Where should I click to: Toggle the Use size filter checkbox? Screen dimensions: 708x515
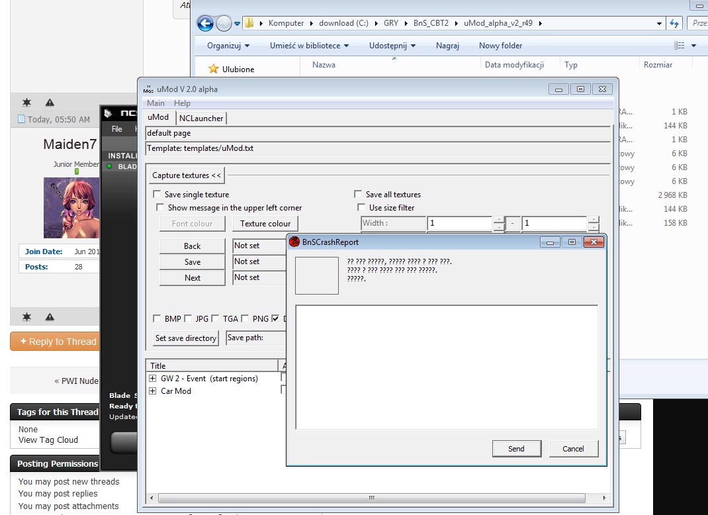click(361, 208)
